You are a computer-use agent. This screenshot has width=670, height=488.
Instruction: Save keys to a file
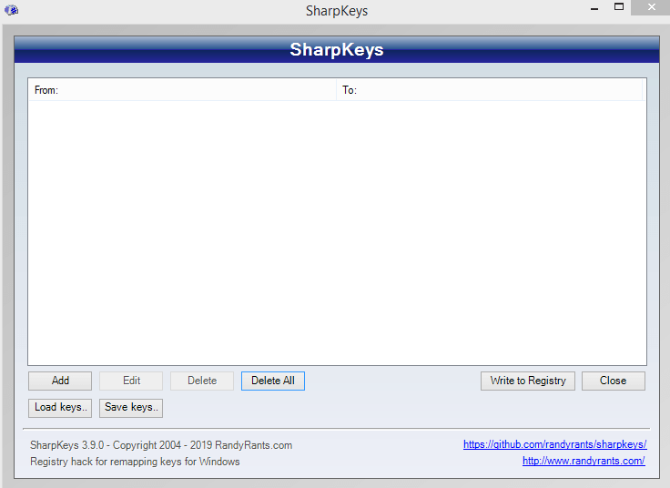pos(131,408)
